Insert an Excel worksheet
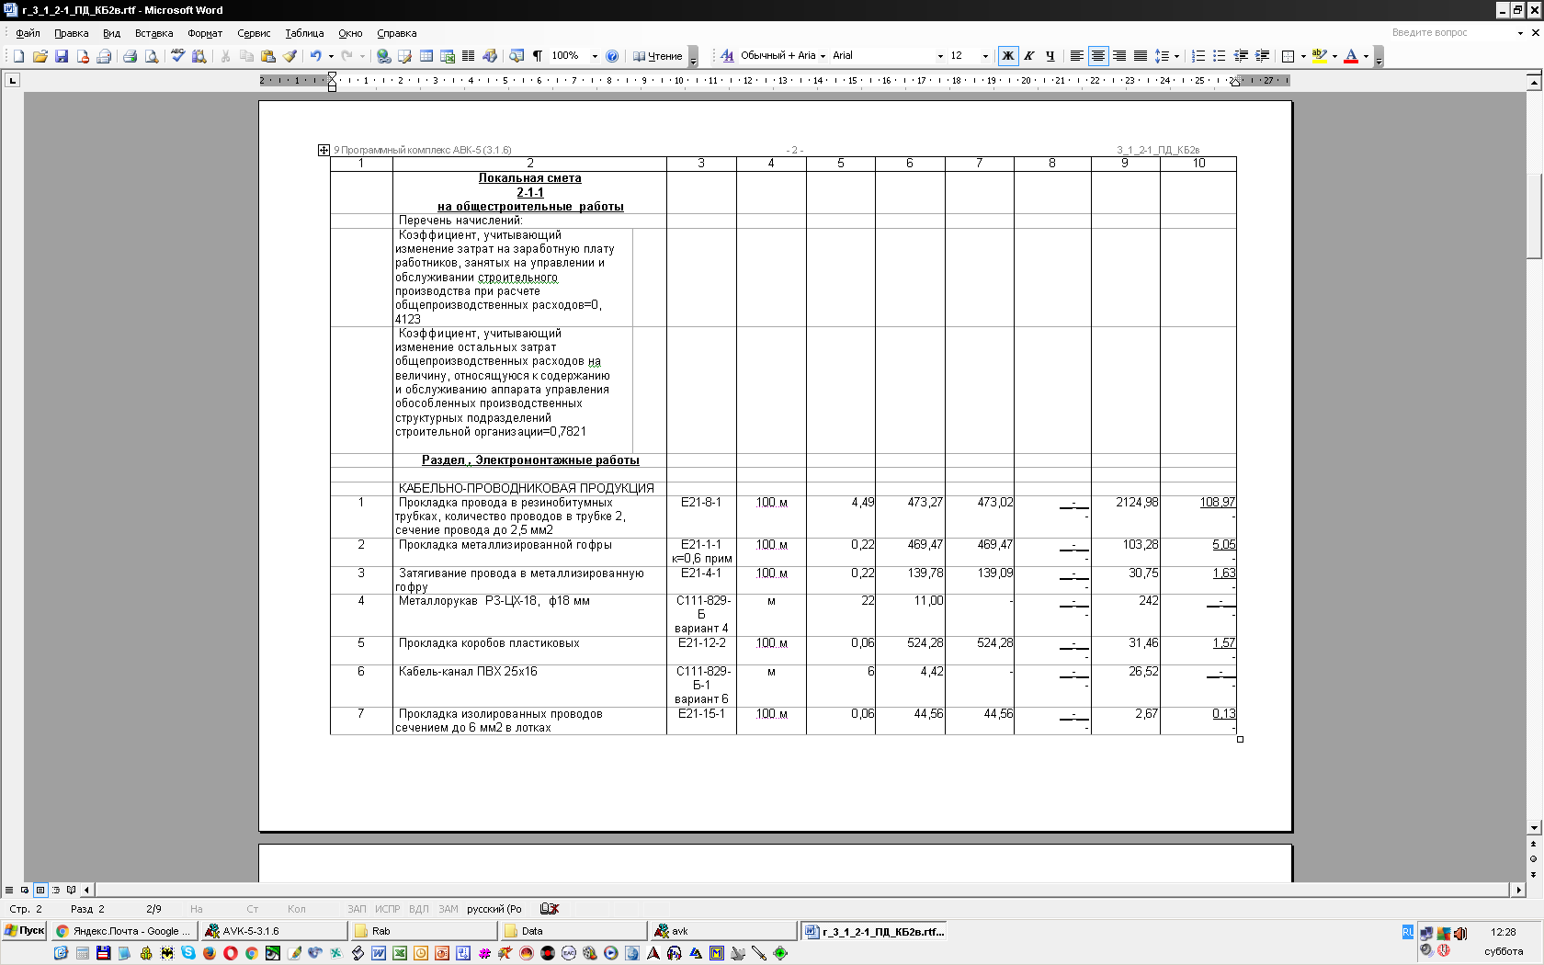 (448, 56)
